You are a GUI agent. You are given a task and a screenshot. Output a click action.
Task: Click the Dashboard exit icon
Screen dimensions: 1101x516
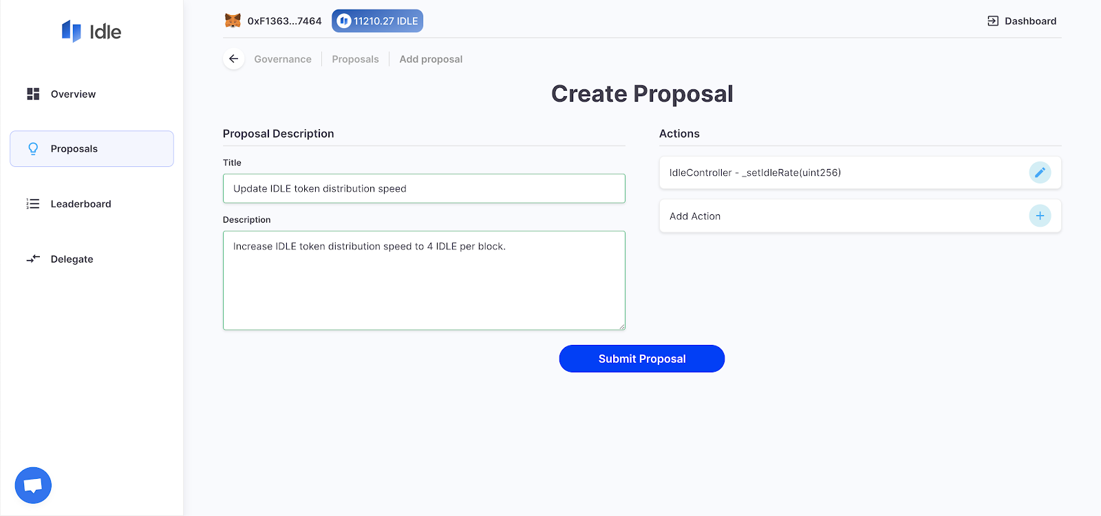click(x=993, y=21)
